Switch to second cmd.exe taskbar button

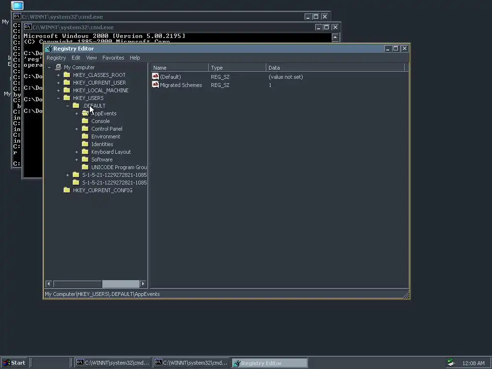[191, 363]
